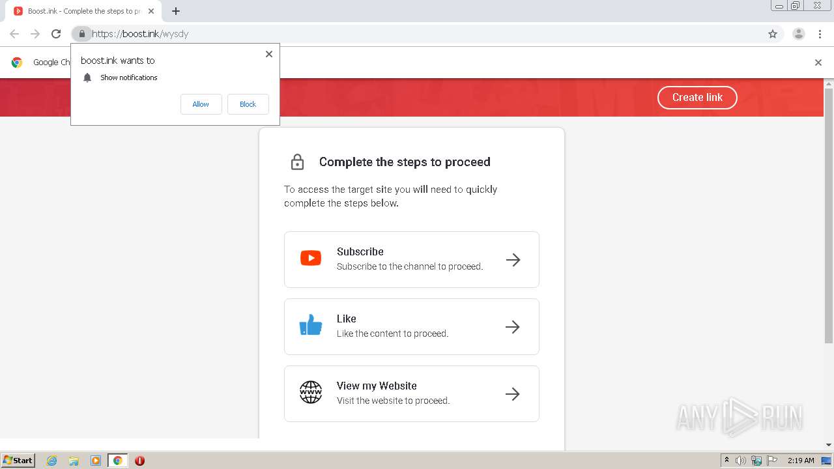Click the browser forward arrow
The width and height of the screenshot is (834, 469).
[35, 34]
